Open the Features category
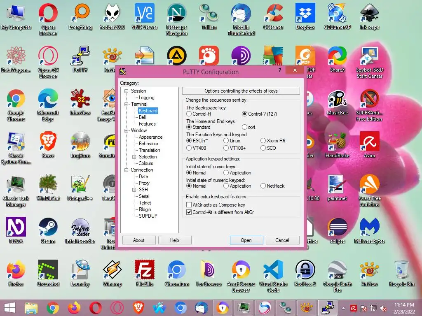This screenshot has width=422, height=316. (x=147, y=124)
